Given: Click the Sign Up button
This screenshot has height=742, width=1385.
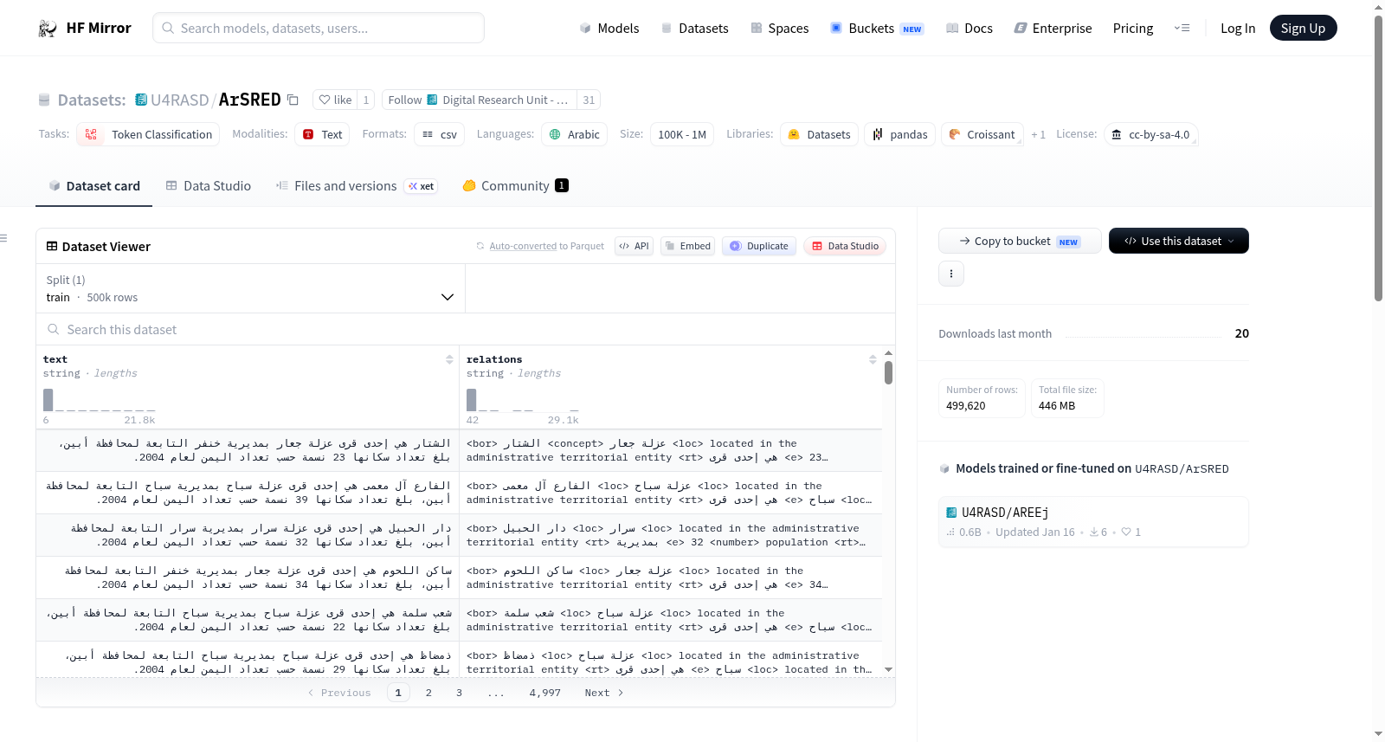Looking at the screenshot, I should pyautogui.click(x=1304, y=28).
